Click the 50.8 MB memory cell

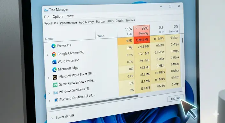(x=144, y=67)
